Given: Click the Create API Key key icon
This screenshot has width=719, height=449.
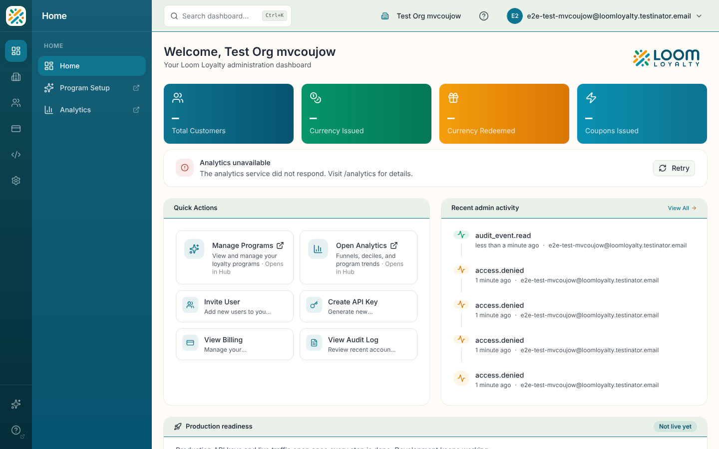Looking at the screenshot, I should tap(314, 305).
